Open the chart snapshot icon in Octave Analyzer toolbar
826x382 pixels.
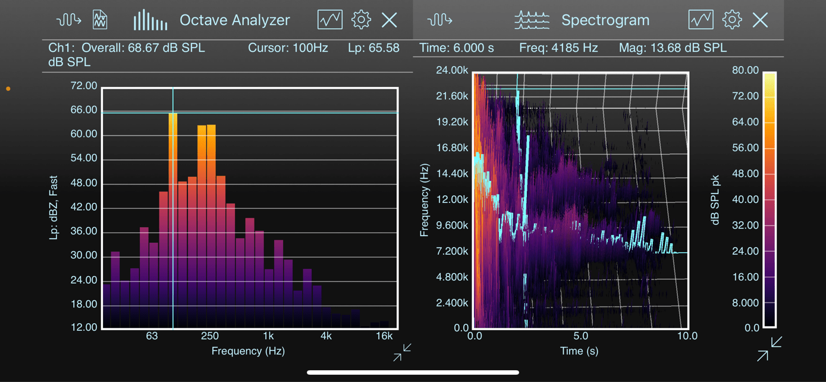click(x=329, y=20)
